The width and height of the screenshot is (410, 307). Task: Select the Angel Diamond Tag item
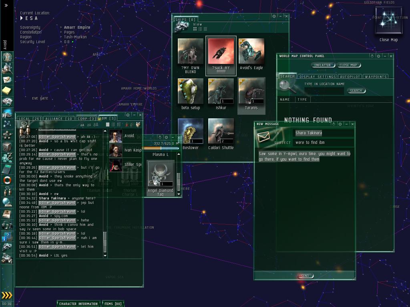pos(161,179)
